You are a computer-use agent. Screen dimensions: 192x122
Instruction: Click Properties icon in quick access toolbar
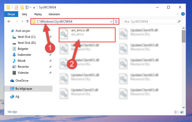click(x=16, y=7)
